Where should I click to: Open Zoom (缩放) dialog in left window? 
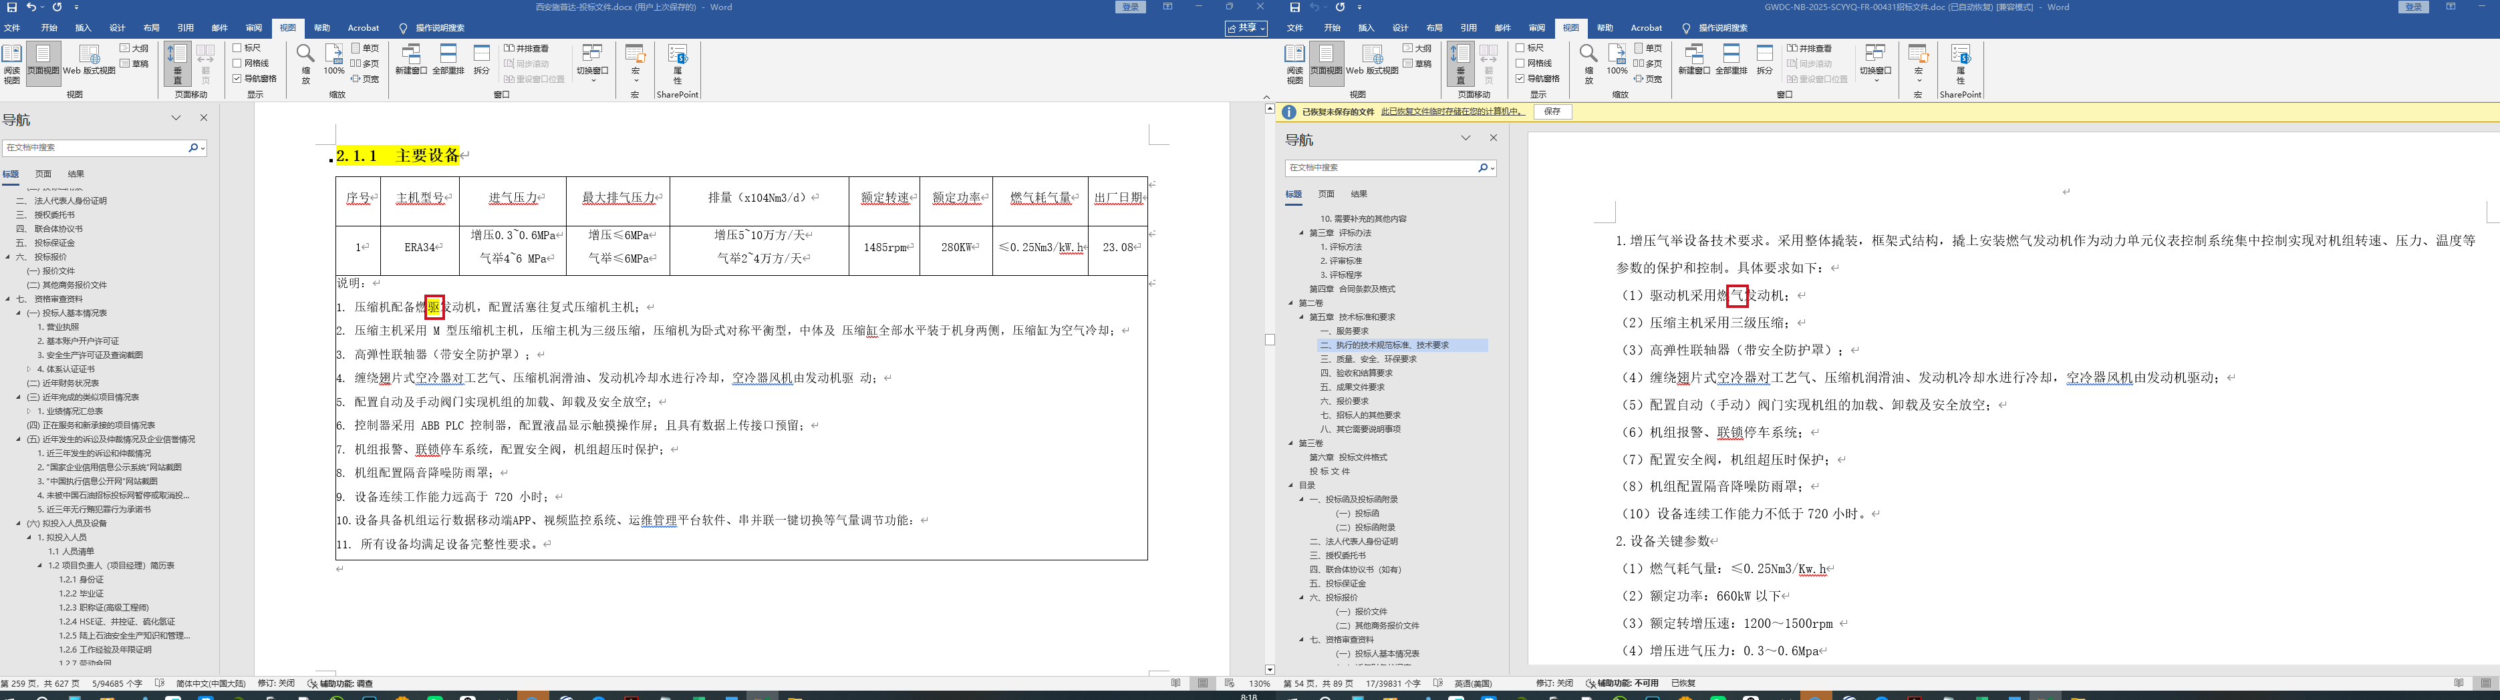coord(305,64)
